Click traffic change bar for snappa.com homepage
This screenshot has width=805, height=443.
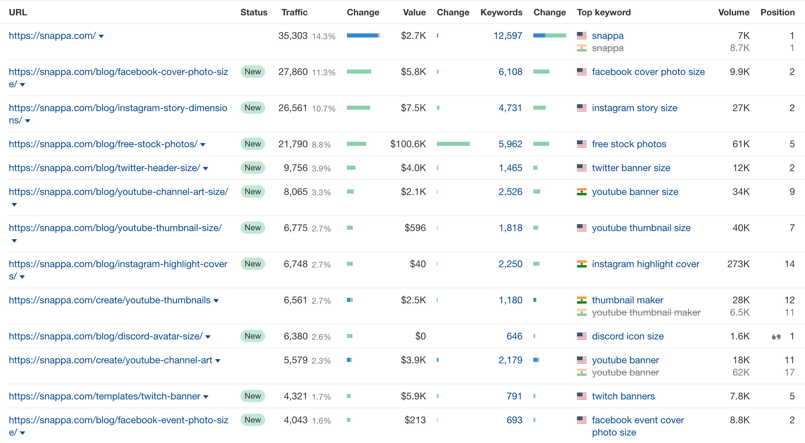(x=363, y=35)
